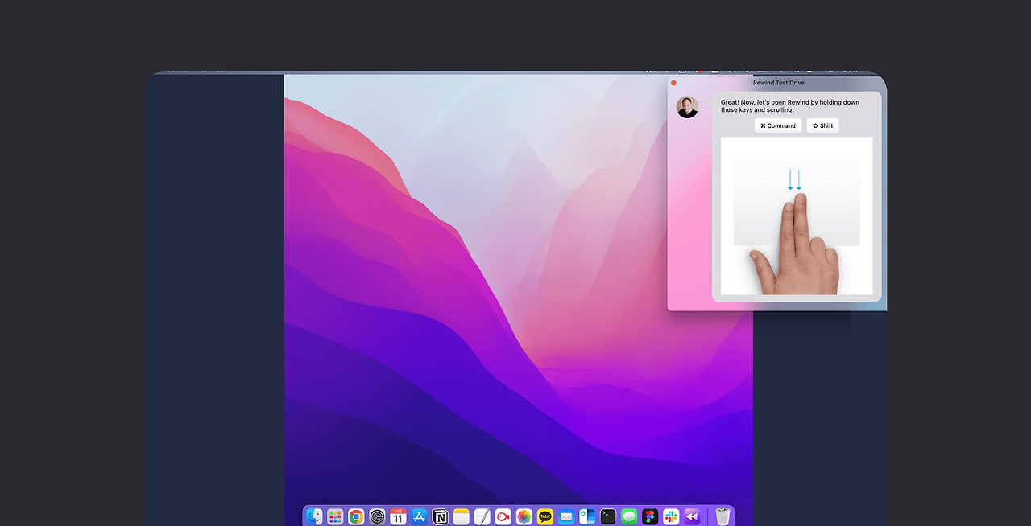
Task: Launch Google Chrome from the Dock
Action: pyautogui.click(x=356, y=516)
